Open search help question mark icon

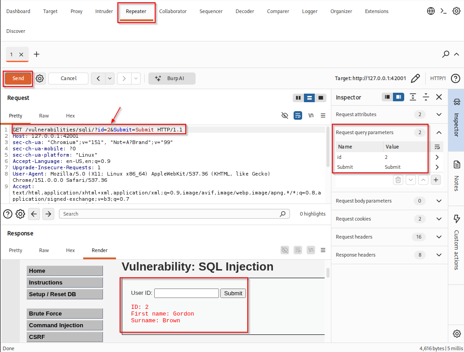point(8,214)
